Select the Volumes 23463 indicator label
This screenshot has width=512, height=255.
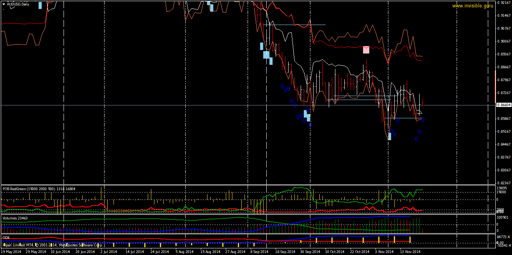coord(15,218)
